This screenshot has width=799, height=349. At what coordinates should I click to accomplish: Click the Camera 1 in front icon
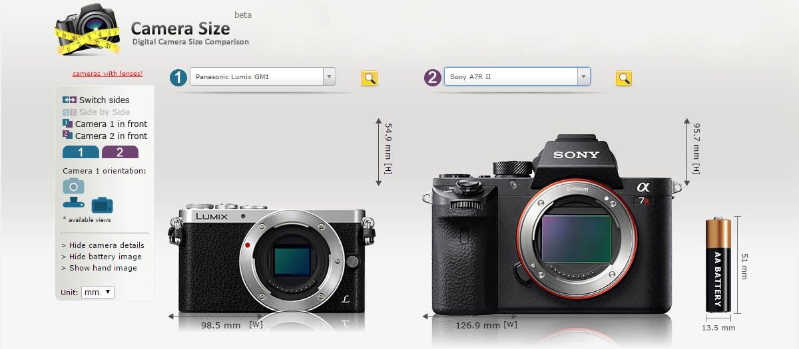(67, 124)
